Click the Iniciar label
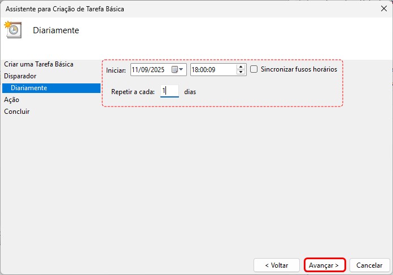Image resolution: width=393 pixels, height=275 pixels. [x=116, y=70]
